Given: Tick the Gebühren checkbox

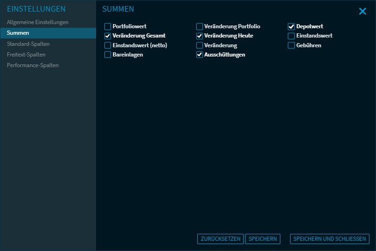Looking at the screenshot, I should [292, 45].
